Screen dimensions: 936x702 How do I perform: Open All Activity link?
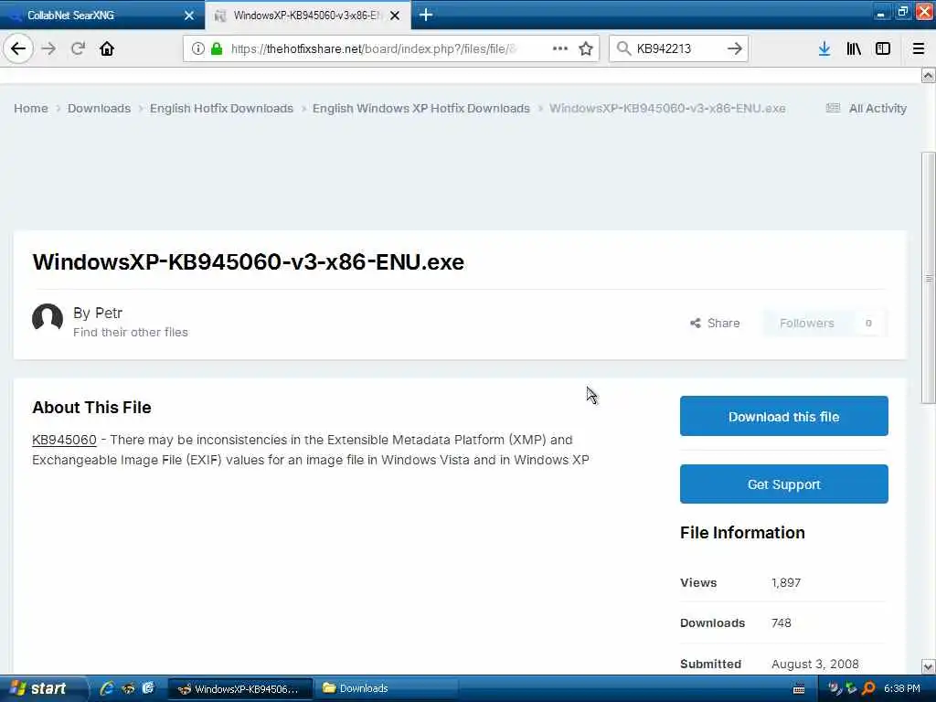click(877, 108)
